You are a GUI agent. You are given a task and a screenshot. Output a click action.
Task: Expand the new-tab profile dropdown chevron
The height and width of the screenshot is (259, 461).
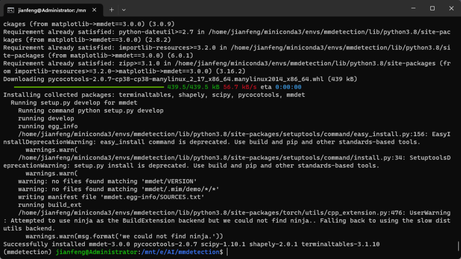124,9
